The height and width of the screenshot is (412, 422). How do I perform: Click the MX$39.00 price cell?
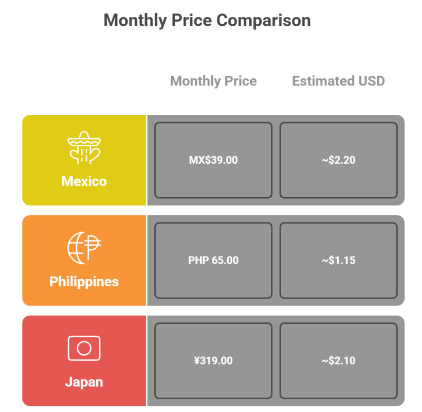click(213, 160)
